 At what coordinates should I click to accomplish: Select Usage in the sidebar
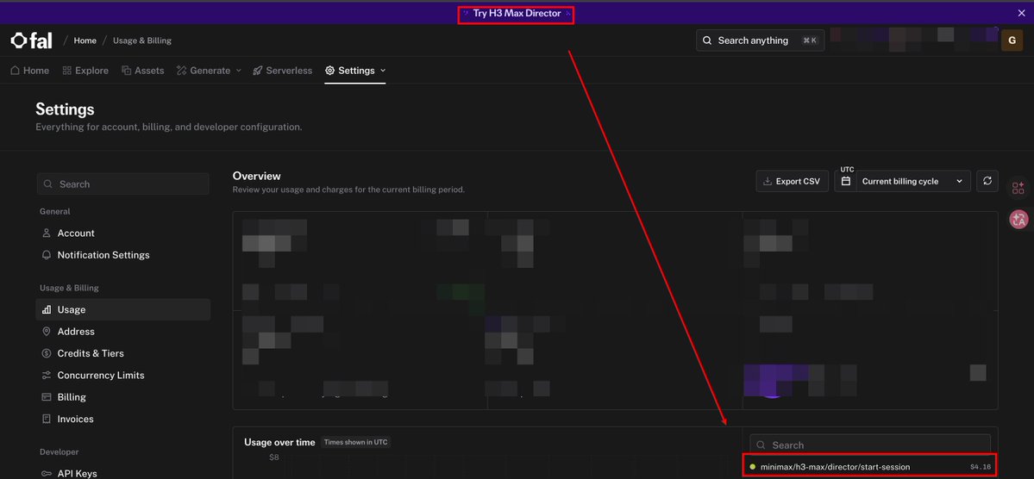point(122,309)
